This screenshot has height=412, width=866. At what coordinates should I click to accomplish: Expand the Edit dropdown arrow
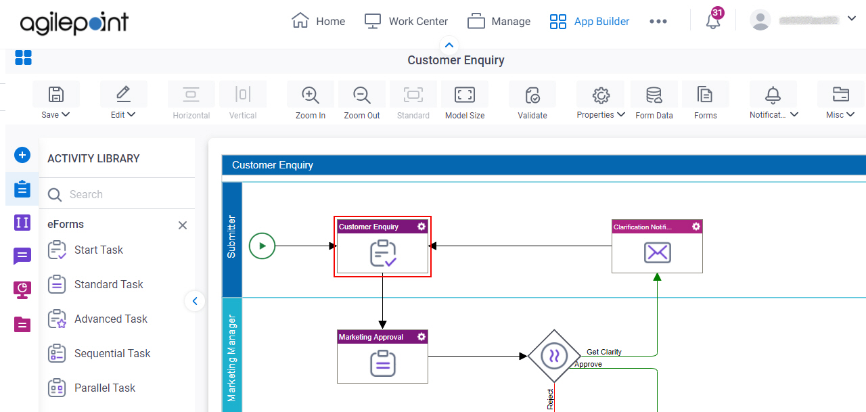pos(131,114)
